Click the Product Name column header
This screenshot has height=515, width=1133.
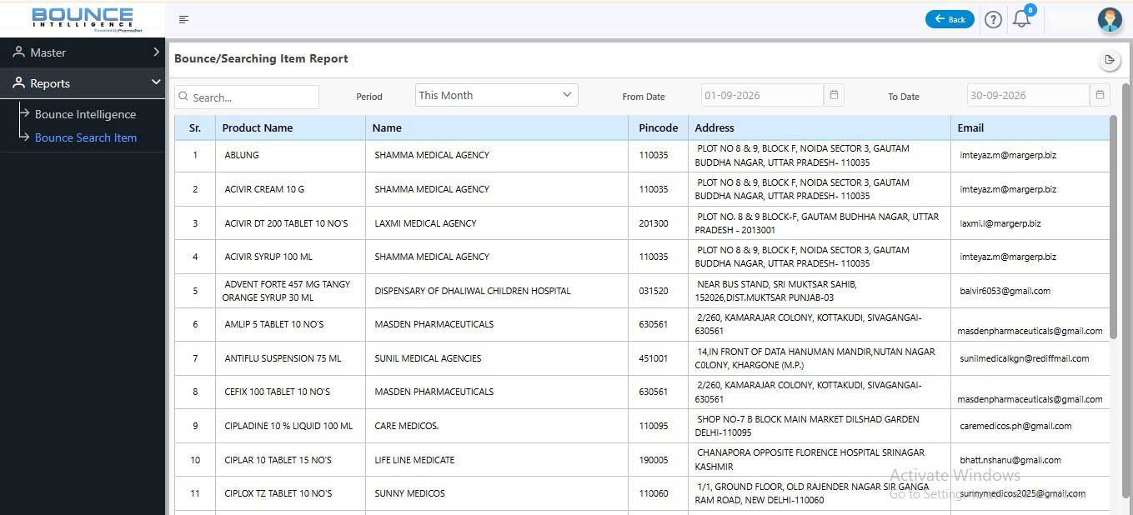(x=290, y=127)
